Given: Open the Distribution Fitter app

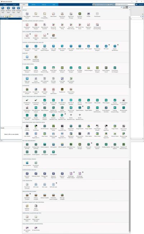Looking at the screenshot, I should [36, 37].
